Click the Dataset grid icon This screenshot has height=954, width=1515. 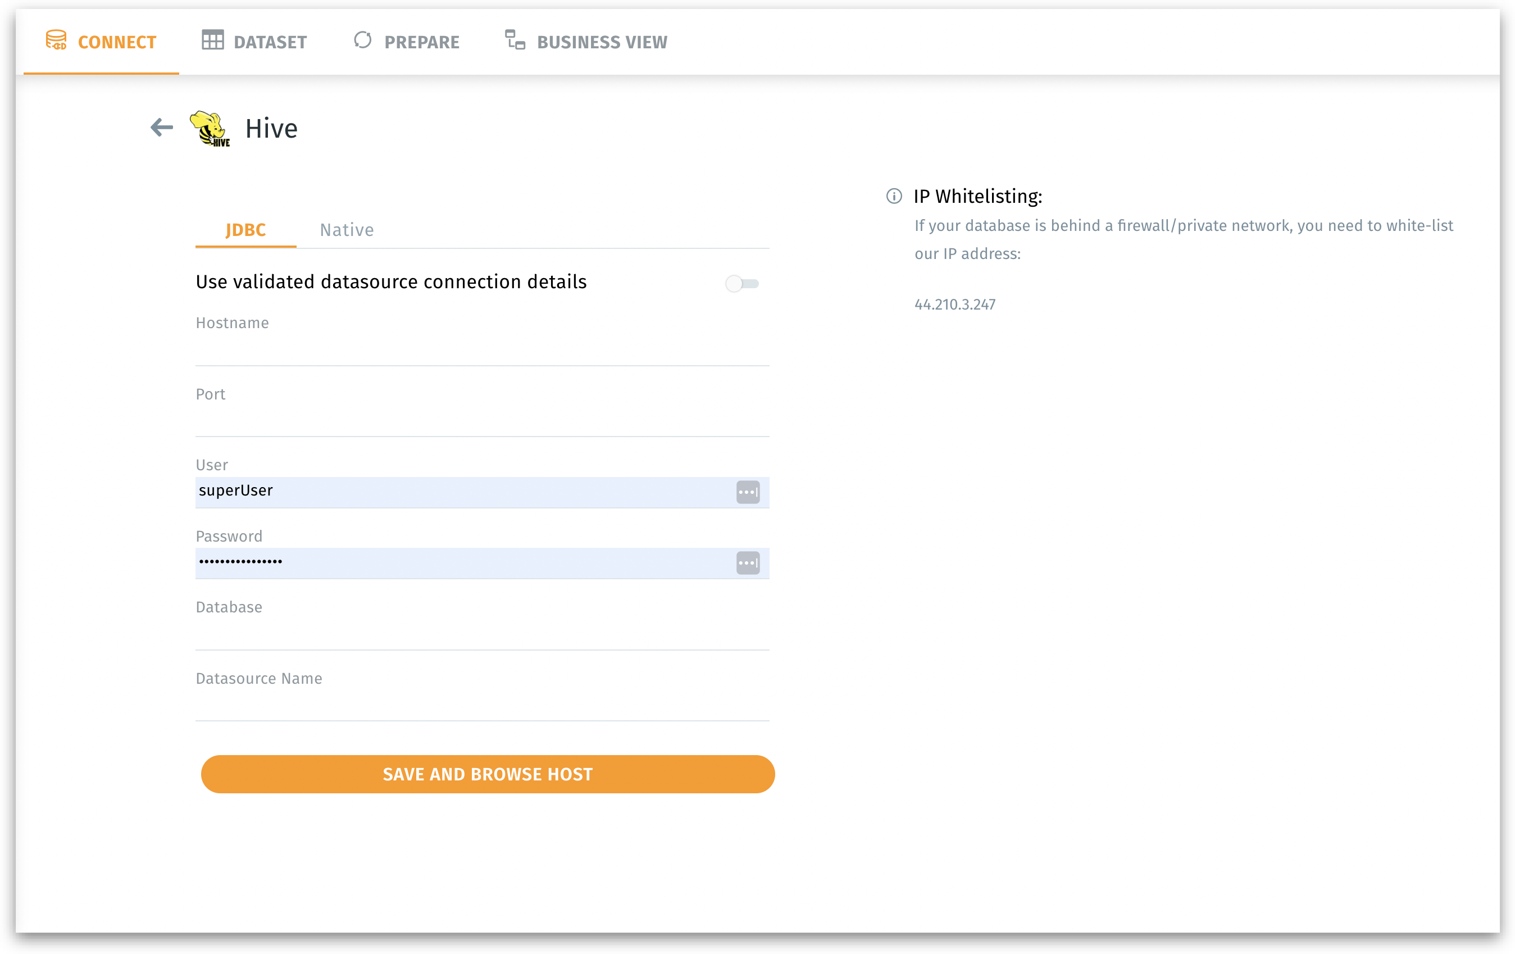point(213,40)
